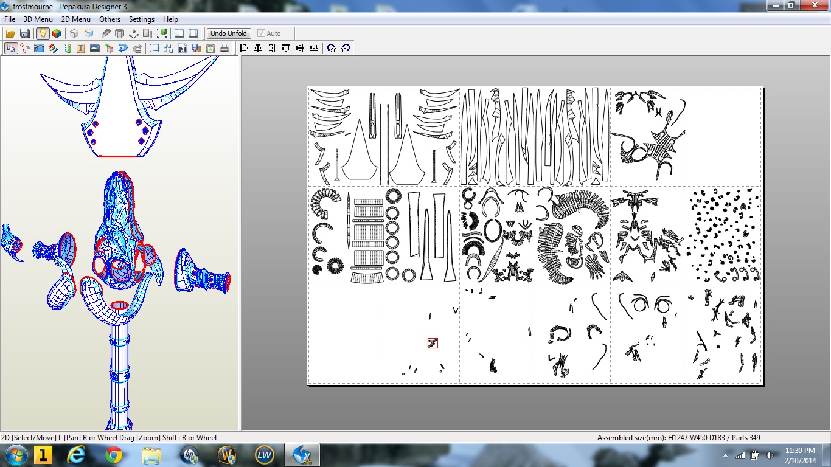831x467 pixels.
Task: Click the two large triangular blade parts
Action: point(383,152)
